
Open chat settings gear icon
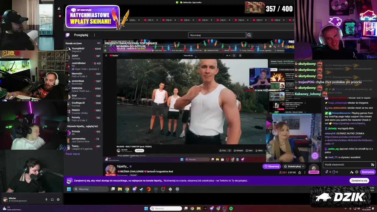coord(357,172)
